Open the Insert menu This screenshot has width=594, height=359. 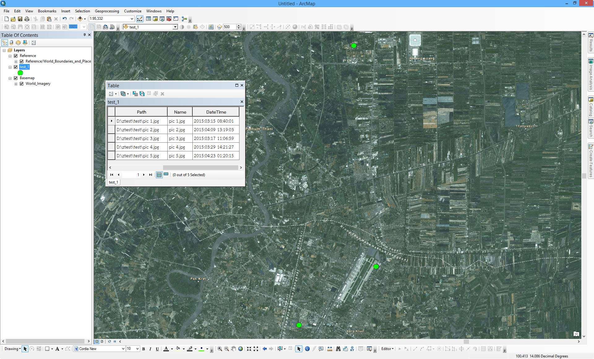point(66,11)
